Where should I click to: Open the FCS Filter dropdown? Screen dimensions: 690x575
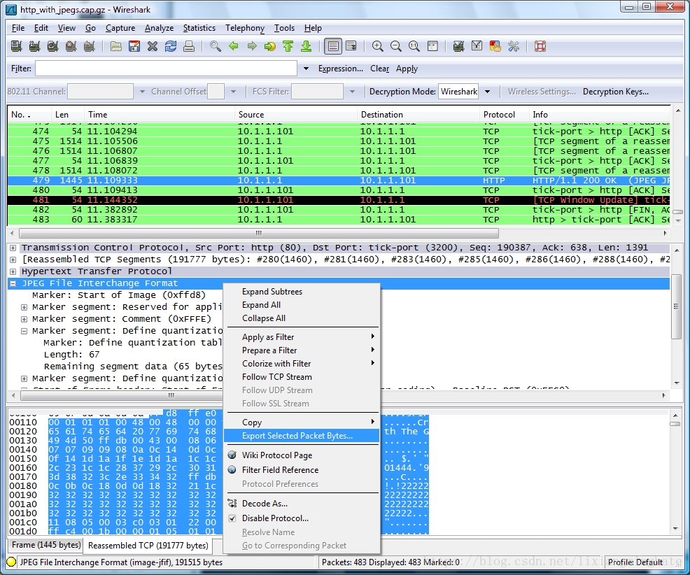click(352, 92)
